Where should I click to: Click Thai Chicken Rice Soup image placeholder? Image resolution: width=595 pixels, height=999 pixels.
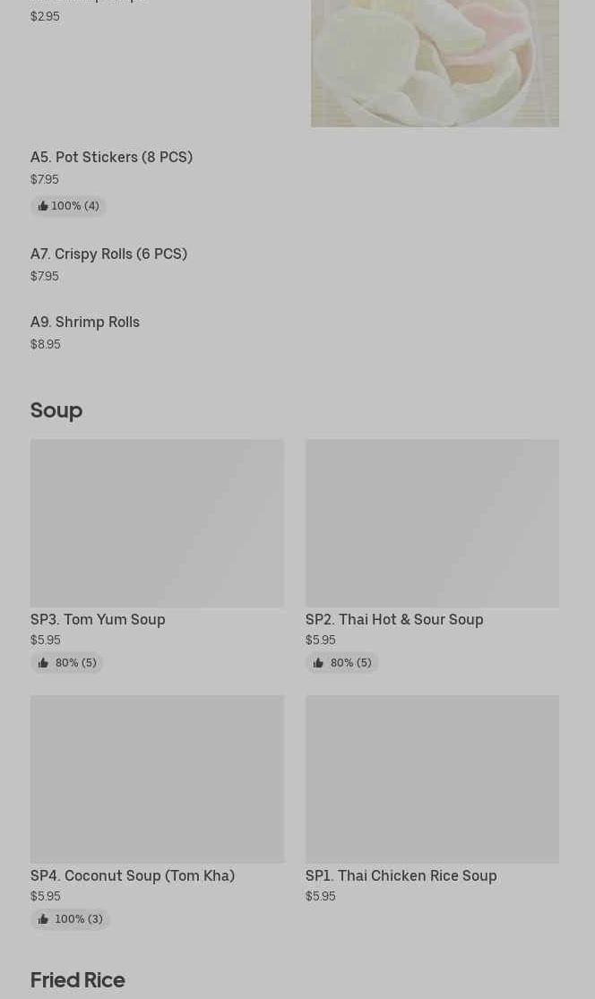(432, 779)
